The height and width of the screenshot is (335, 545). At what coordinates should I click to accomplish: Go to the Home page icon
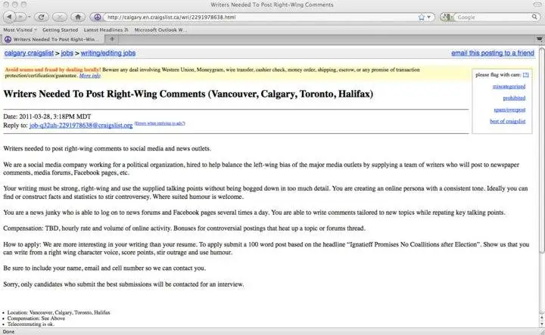77,16
